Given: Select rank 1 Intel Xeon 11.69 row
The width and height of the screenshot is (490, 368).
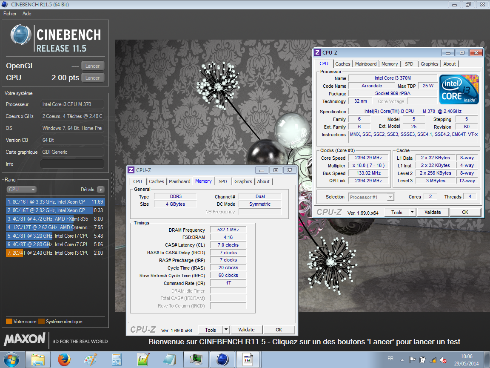Looking at the screenshot, I should pos(55,202).
